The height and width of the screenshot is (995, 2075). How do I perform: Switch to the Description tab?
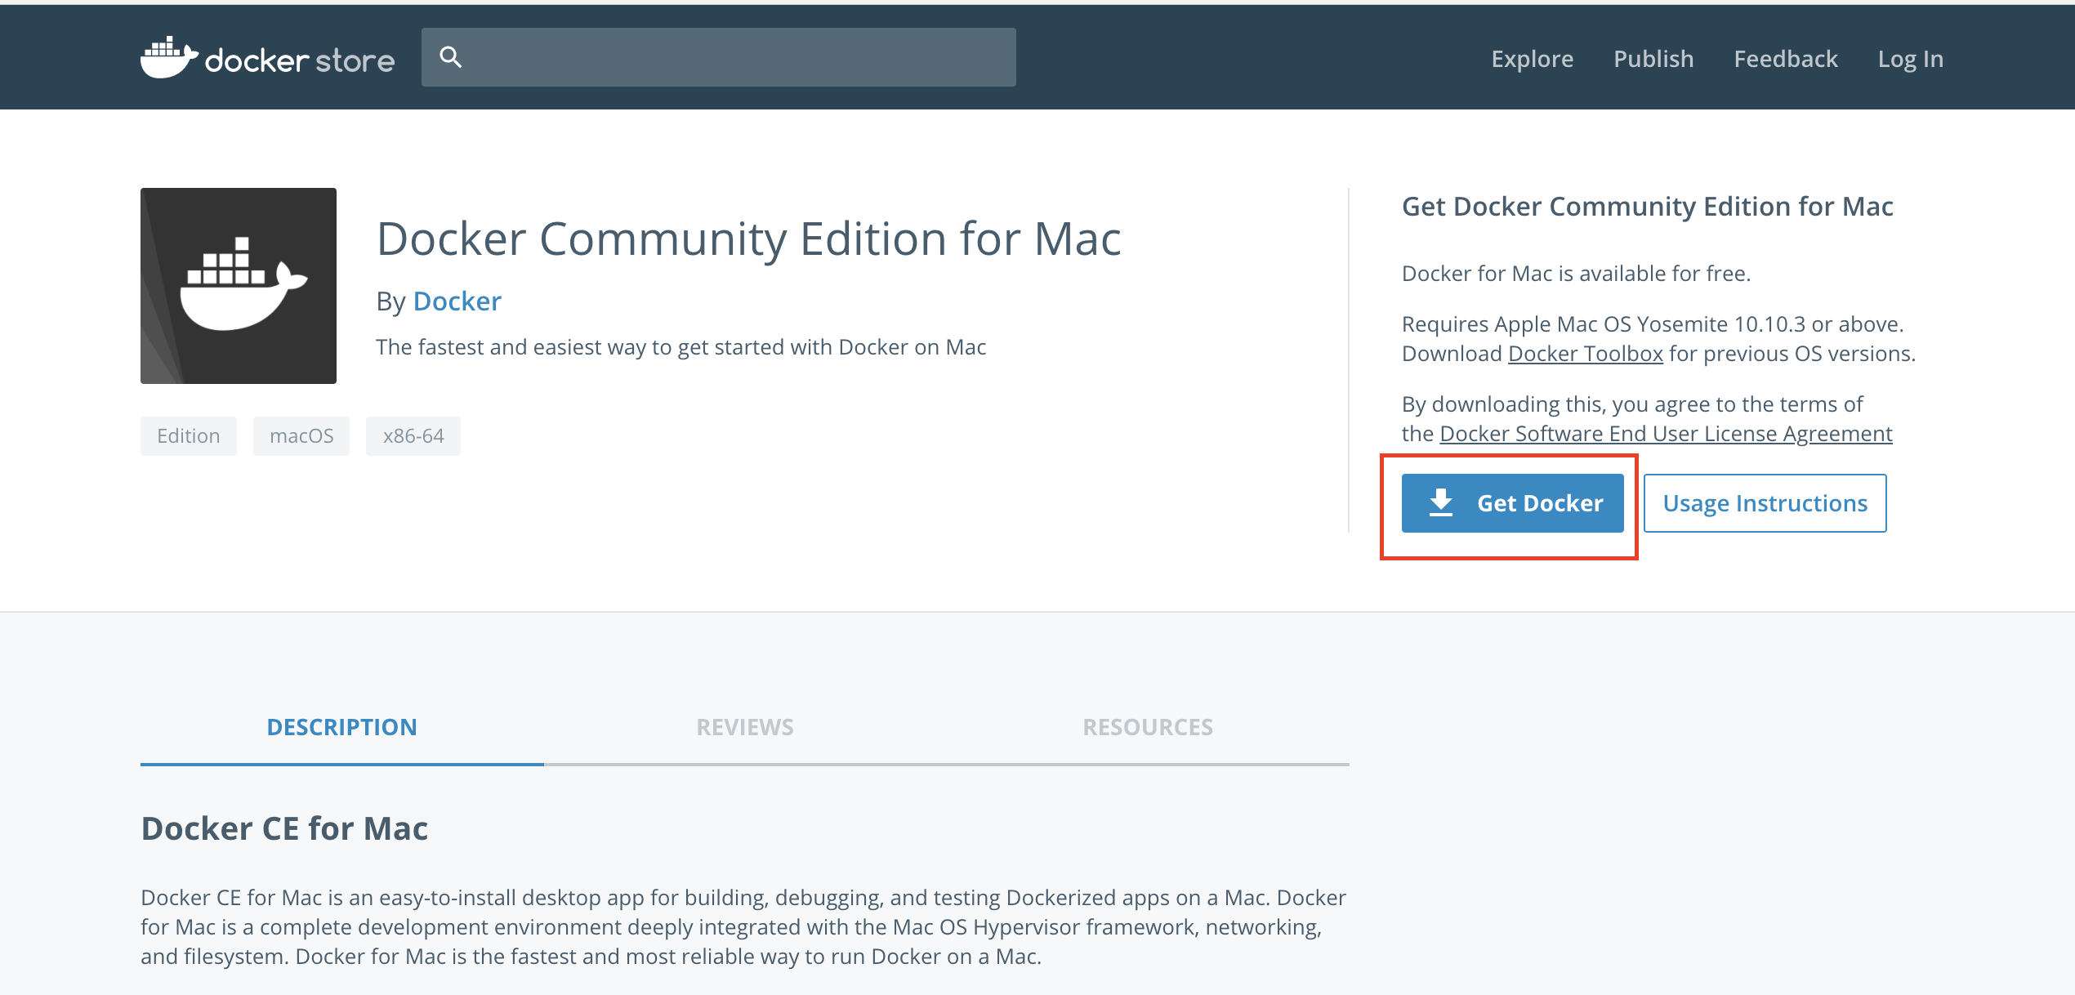341,727
